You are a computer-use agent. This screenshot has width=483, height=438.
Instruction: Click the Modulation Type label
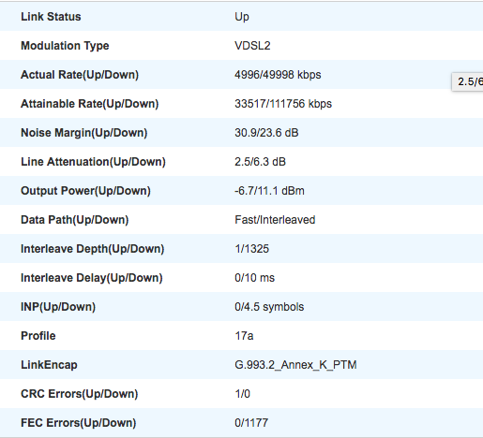(65, 46)
